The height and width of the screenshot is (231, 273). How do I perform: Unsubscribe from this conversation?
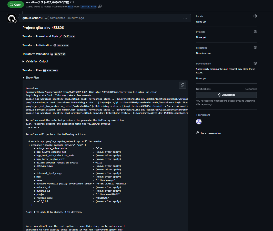(x=226, y=95)
